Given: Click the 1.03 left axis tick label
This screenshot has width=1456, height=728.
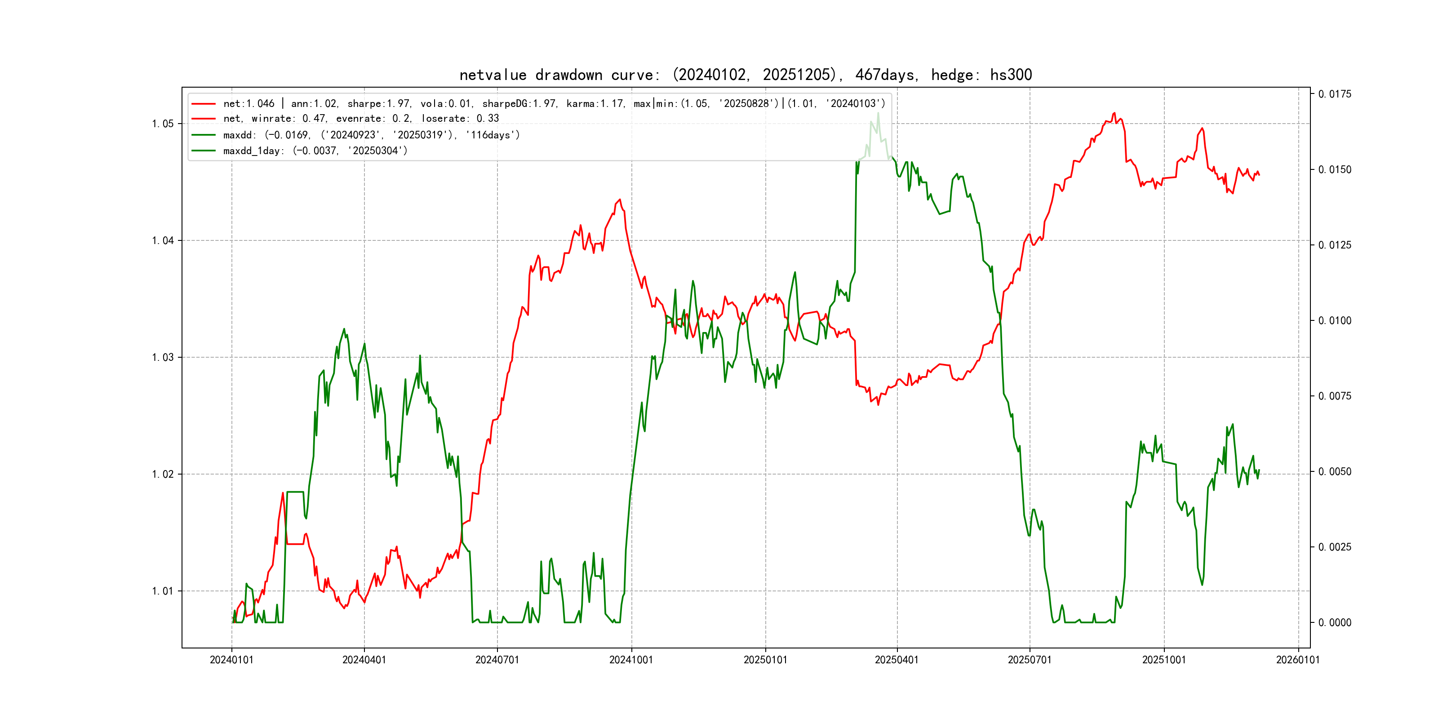Looking at the screenshot, I should point(163,357).
